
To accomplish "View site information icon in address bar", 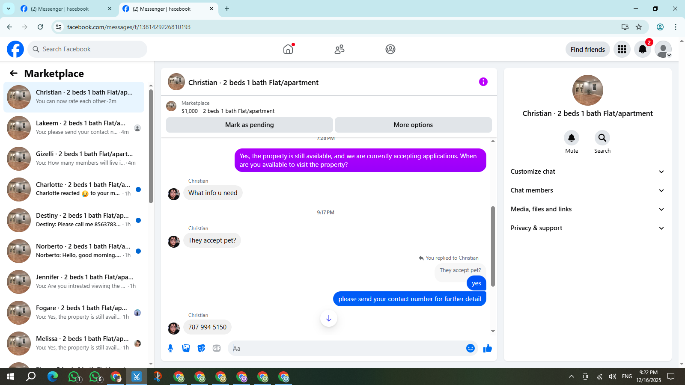I will (59, 27).
